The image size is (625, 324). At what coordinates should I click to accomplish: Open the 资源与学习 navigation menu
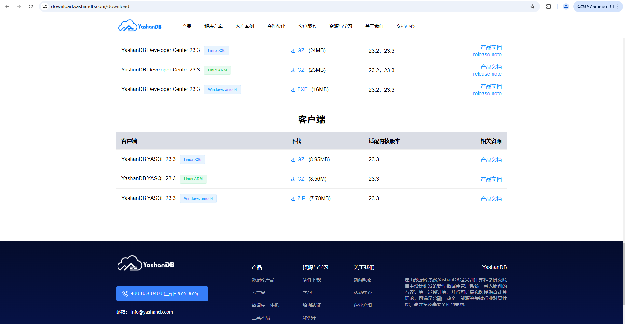coord(340,26)
